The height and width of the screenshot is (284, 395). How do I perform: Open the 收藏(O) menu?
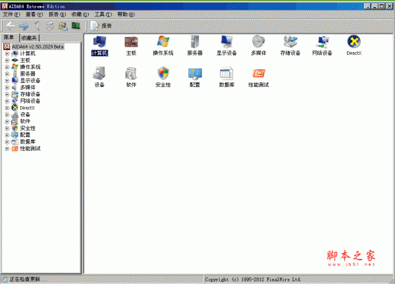click(80, 14)
